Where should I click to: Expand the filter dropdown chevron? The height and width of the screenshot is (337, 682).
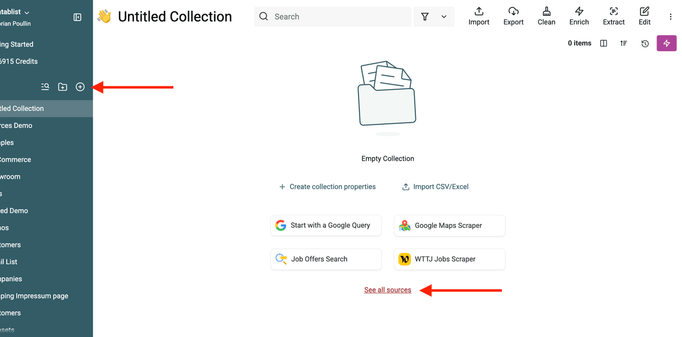click(444, 17)
